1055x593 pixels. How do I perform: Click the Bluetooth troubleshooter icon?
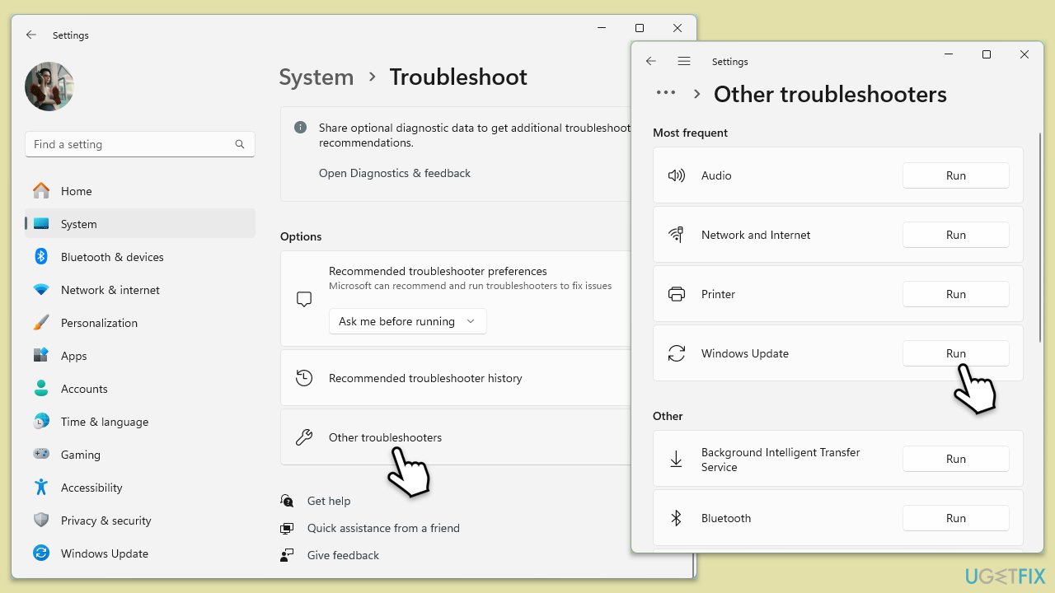click(x=677, y=518)
